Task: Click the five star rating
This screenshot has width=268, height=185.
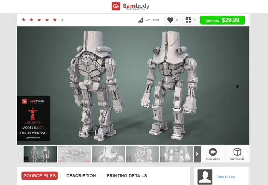Action: (39, 20)
